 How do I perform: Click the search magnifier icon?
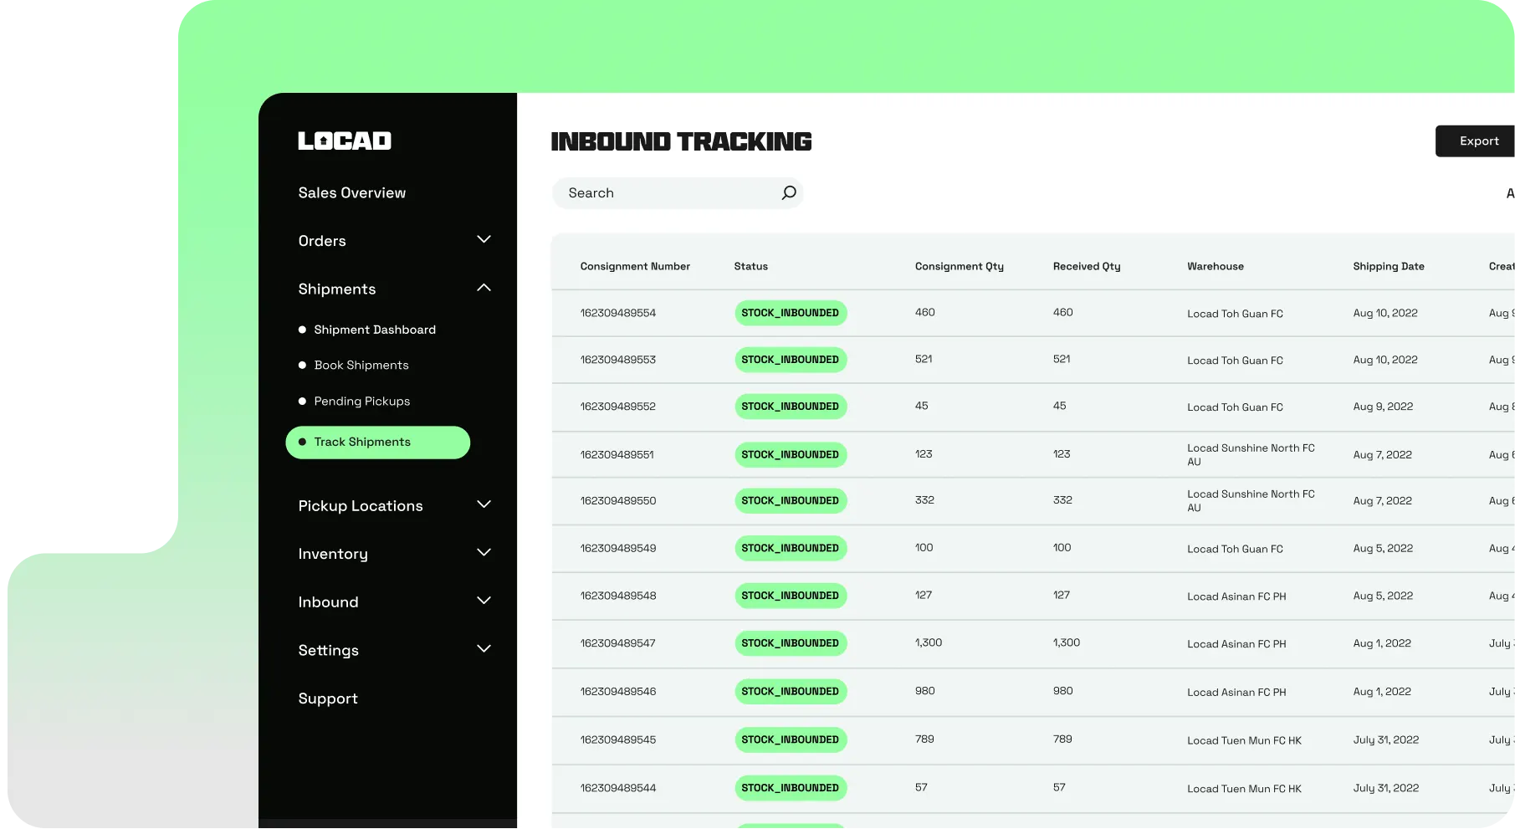coord(787,192)
